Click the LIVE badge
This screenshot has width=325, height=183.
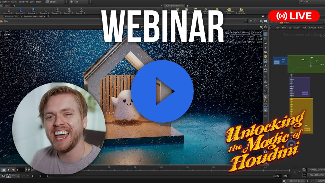[x=294, y=16]
